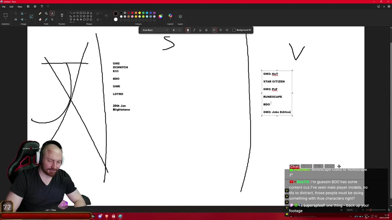The image size is (392, 220).
Task: Click the Crop image icon
Action: (16, 13)
